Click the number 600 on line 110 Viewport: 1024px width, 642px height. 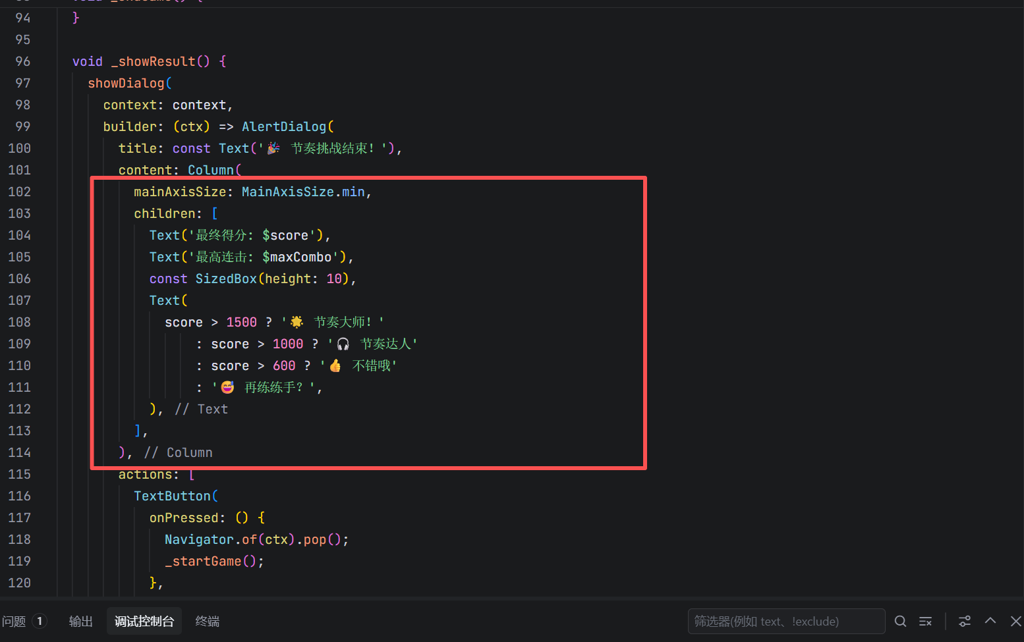[284, 365]
